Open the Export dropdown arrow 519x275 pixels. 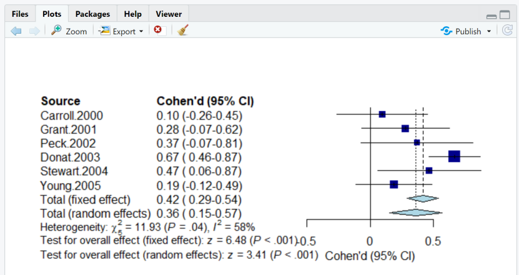[x=141, y=31]
